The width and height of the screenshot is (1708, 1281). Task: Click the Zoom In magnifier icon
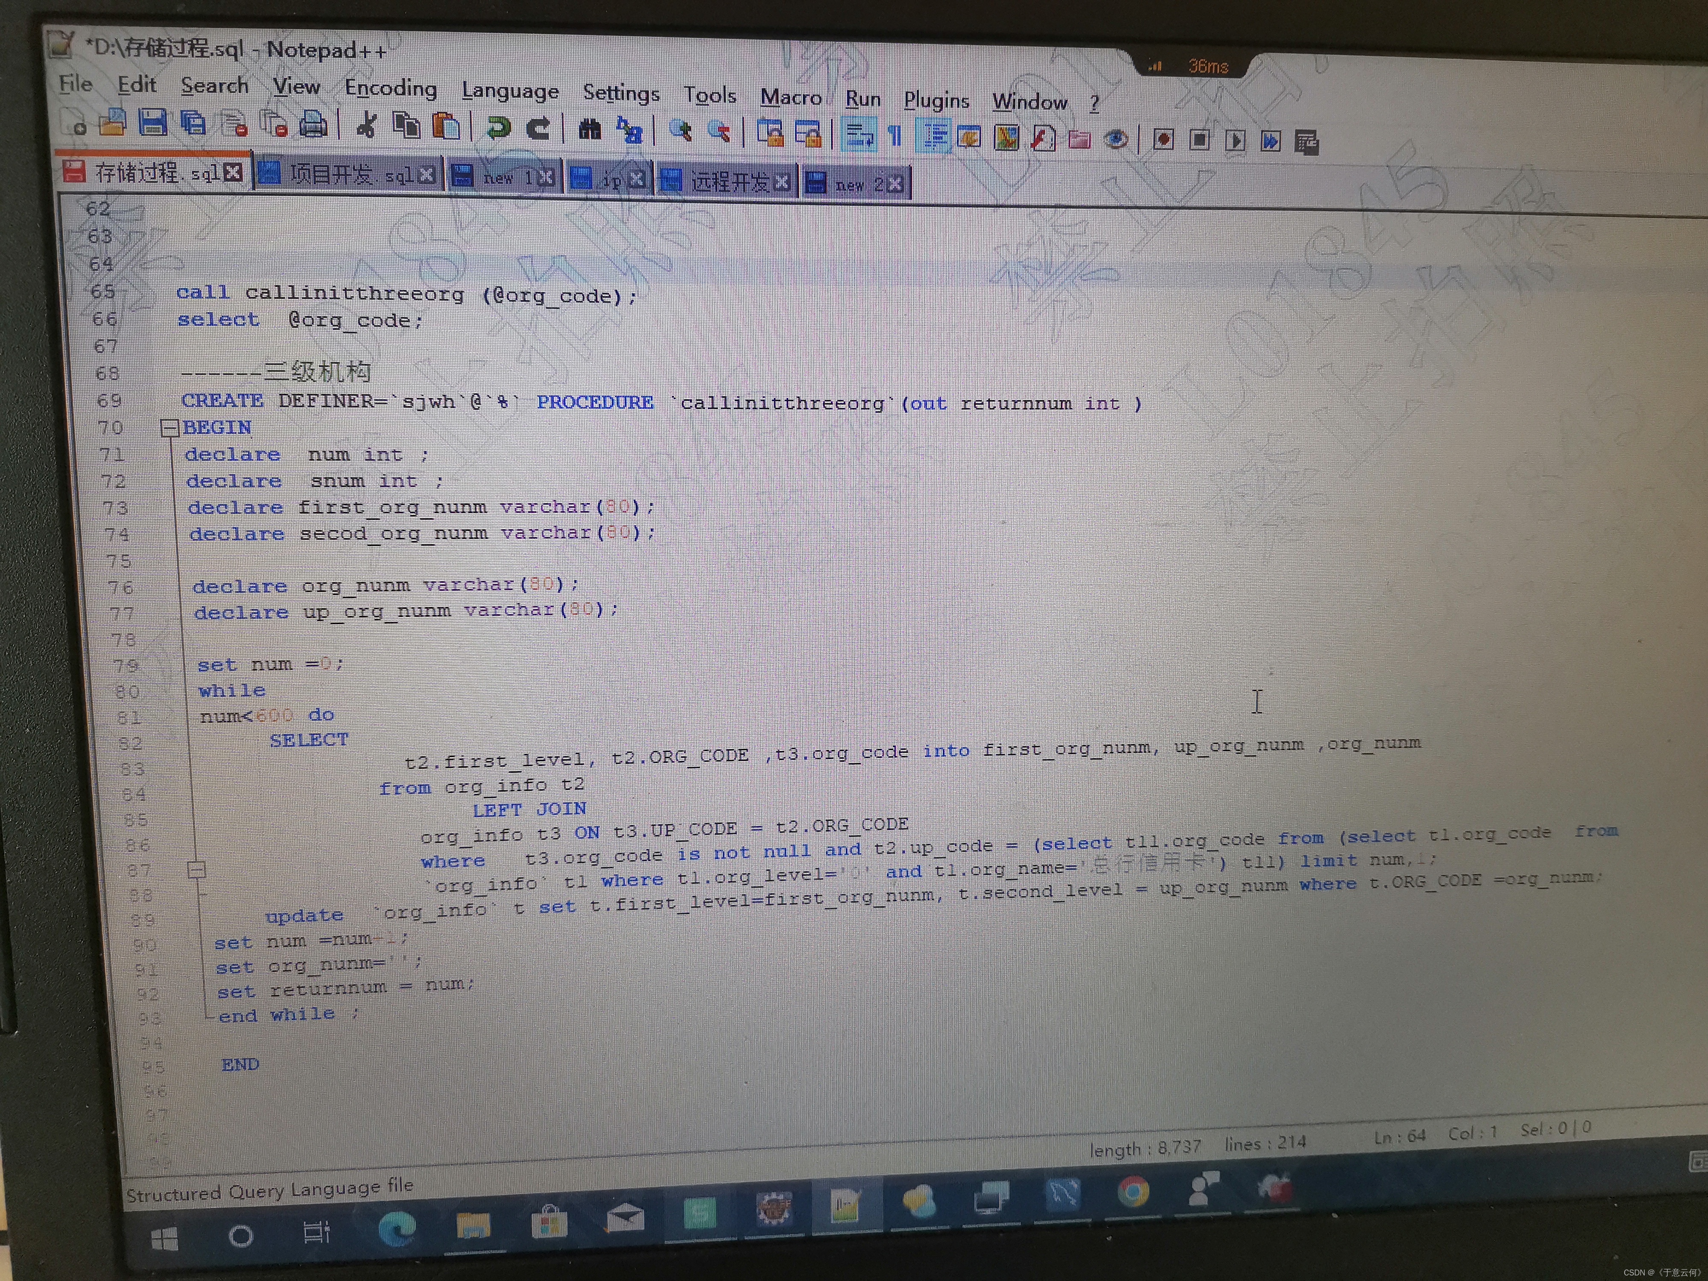click(x=680, y=131)
